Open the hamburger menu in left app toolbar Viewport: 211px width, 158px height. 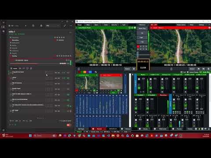(71, 26)
